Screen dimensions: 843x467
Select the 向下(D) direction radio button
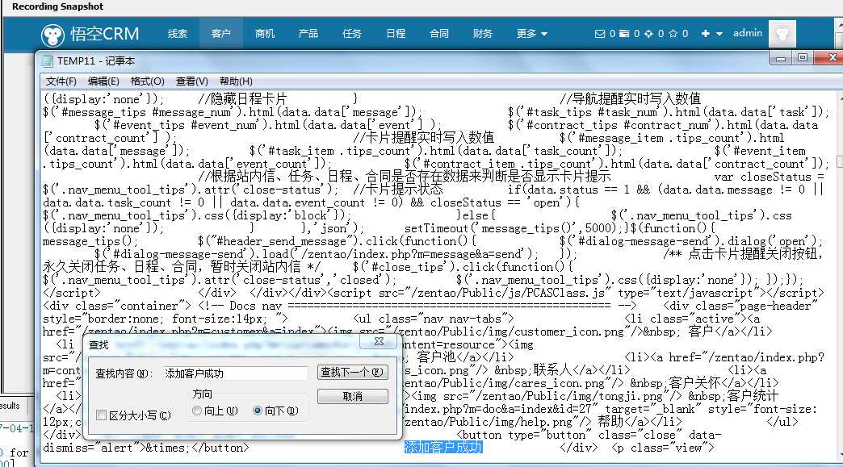[258, 411]
